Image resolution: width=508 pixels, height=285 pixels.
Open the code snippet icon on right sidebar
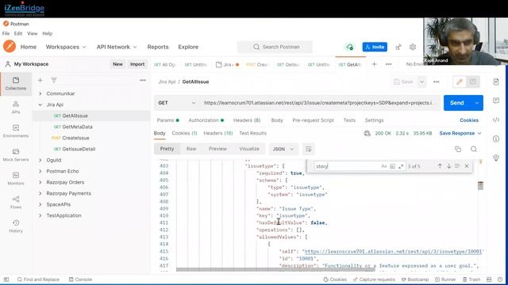pyautogui.click(x=496, y=120)
